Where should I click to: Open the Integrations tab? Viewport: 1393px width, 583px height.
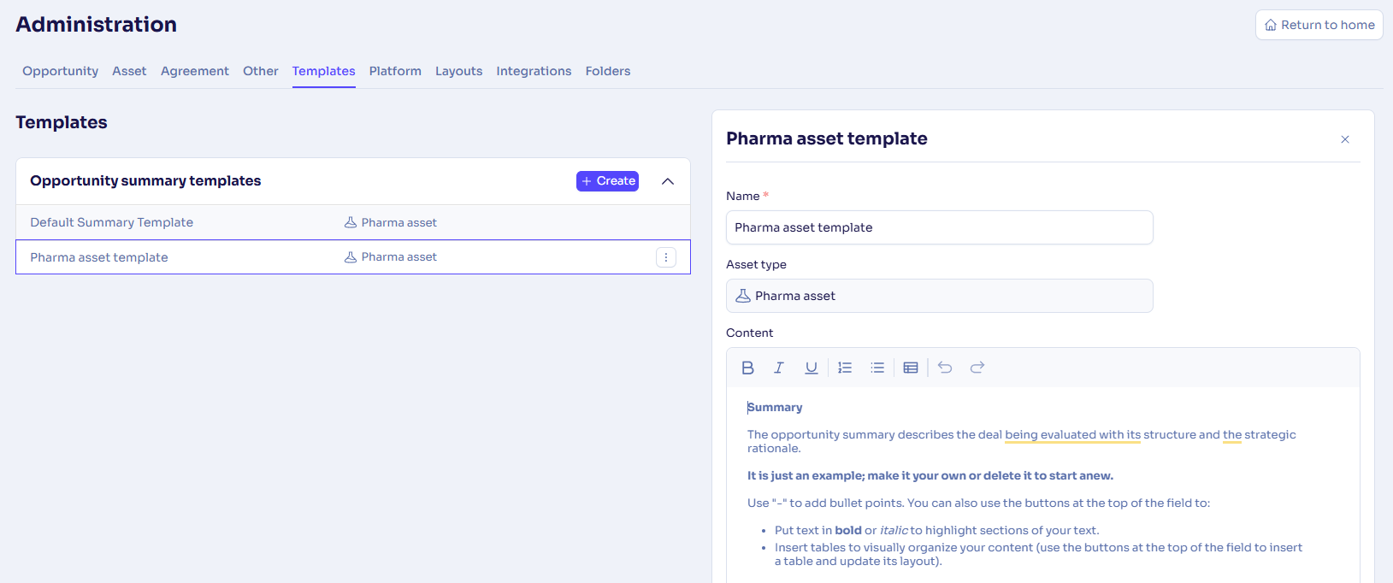[x=534, y=71]
